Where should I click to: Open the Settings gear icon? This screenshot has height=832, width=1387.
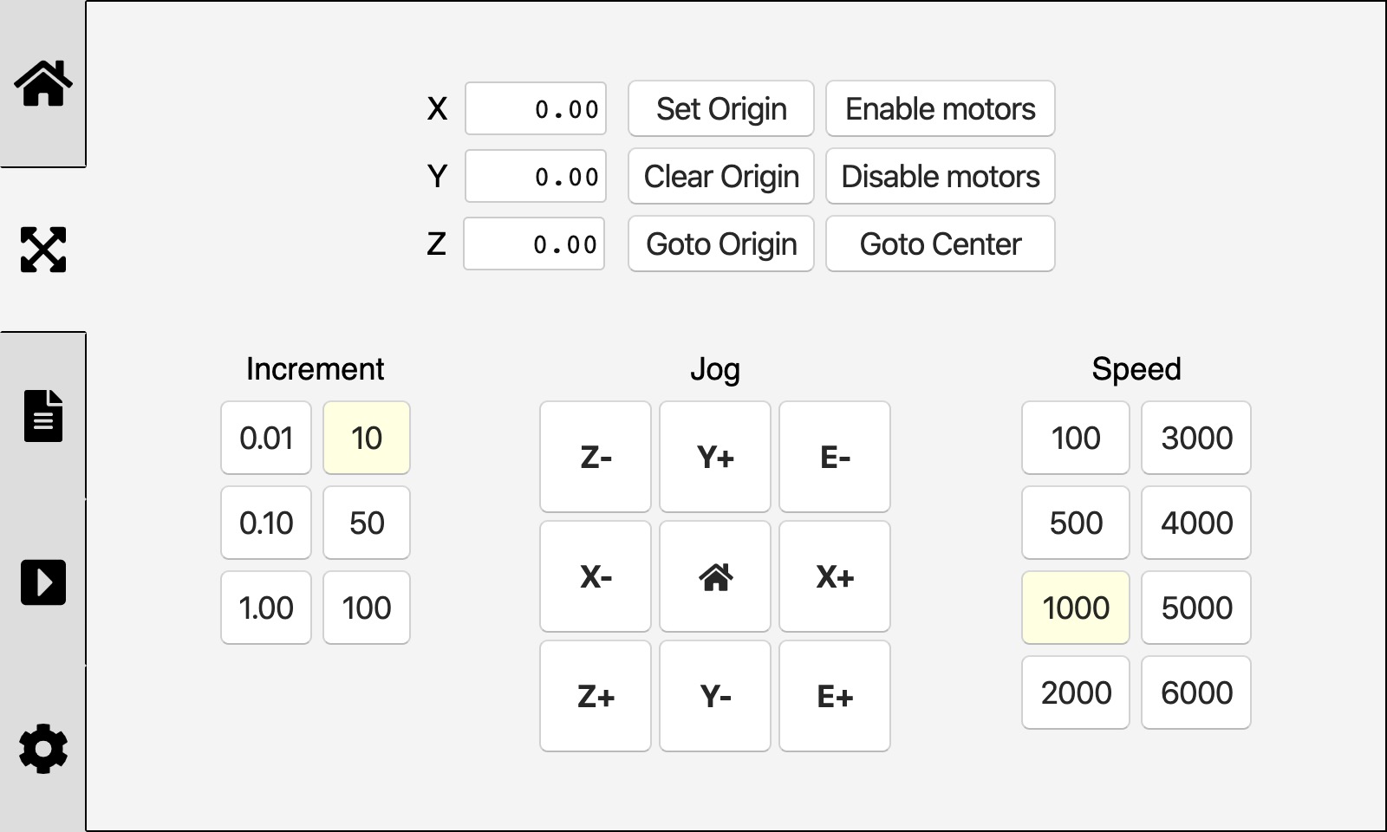click(x=42, y=749)
